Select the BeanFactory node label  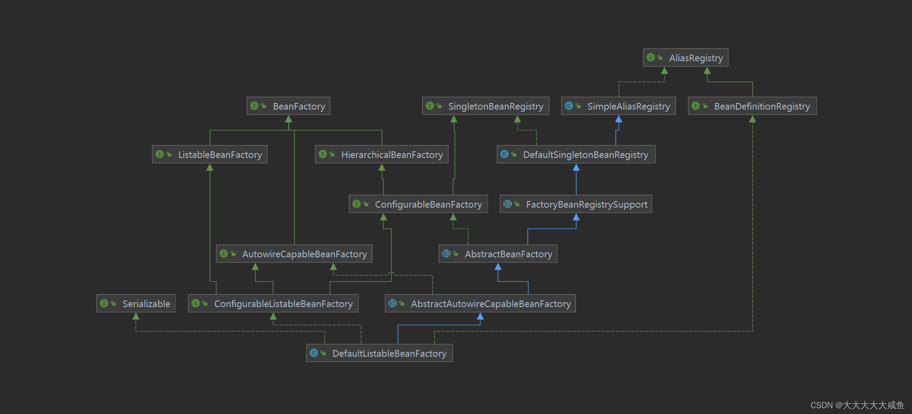(299, 106)
